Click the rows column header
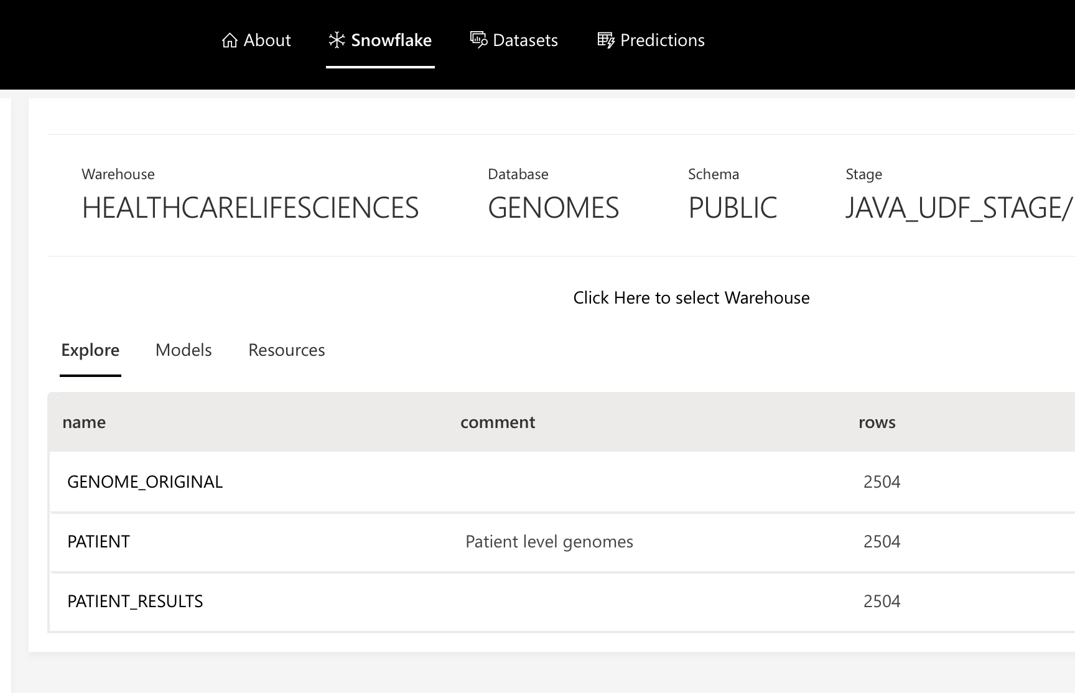Image resolution: width=1075 pixels, height=693 pixels. pos(877,422)
